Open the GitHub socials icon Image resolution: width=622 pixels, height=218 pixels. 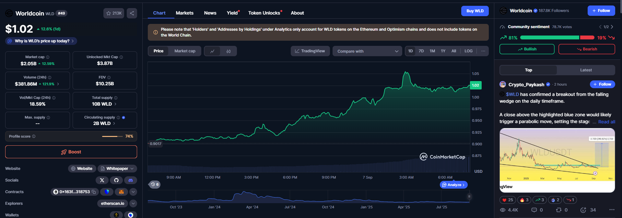(116, 180)
